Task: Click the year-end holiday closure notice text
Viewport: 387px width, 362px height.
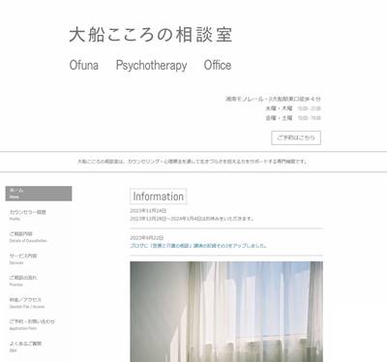Action: (192, 219)
